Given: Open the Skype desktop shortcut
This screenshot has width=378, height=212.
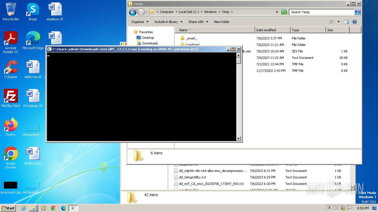Looking at the screenshot, I should pyautogui.click(x=32, y=12).
